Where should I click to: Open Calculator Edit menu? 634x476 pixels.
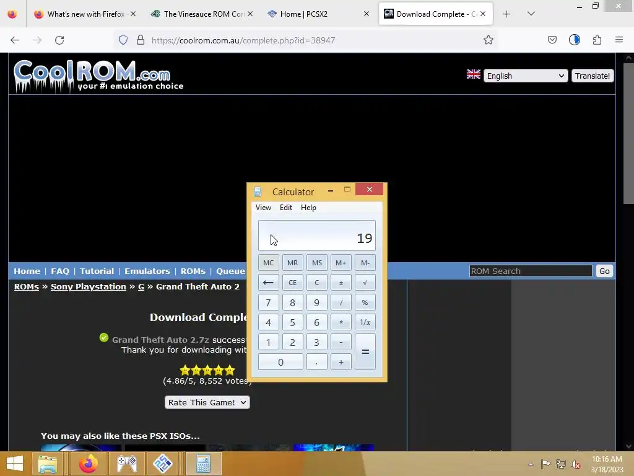pyautogui.click(x=286, y=207)
